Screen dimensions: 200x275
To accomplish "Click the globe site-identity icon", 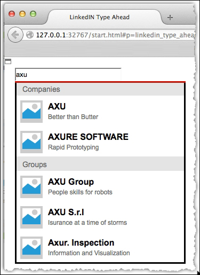I will coord(30,35).
